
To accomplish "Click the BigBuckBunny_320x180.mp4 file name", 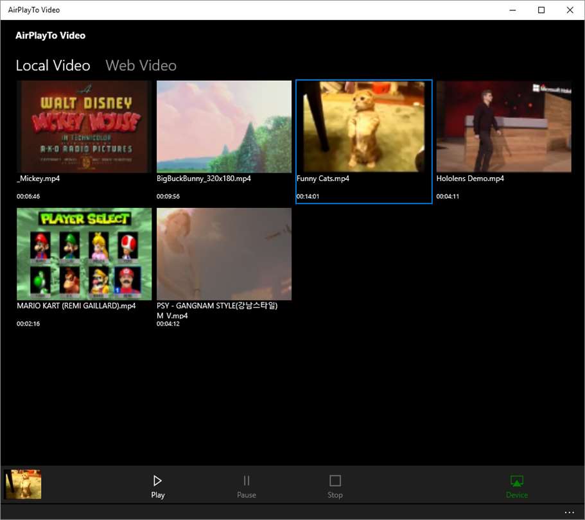I will click(x=204, y=178).
